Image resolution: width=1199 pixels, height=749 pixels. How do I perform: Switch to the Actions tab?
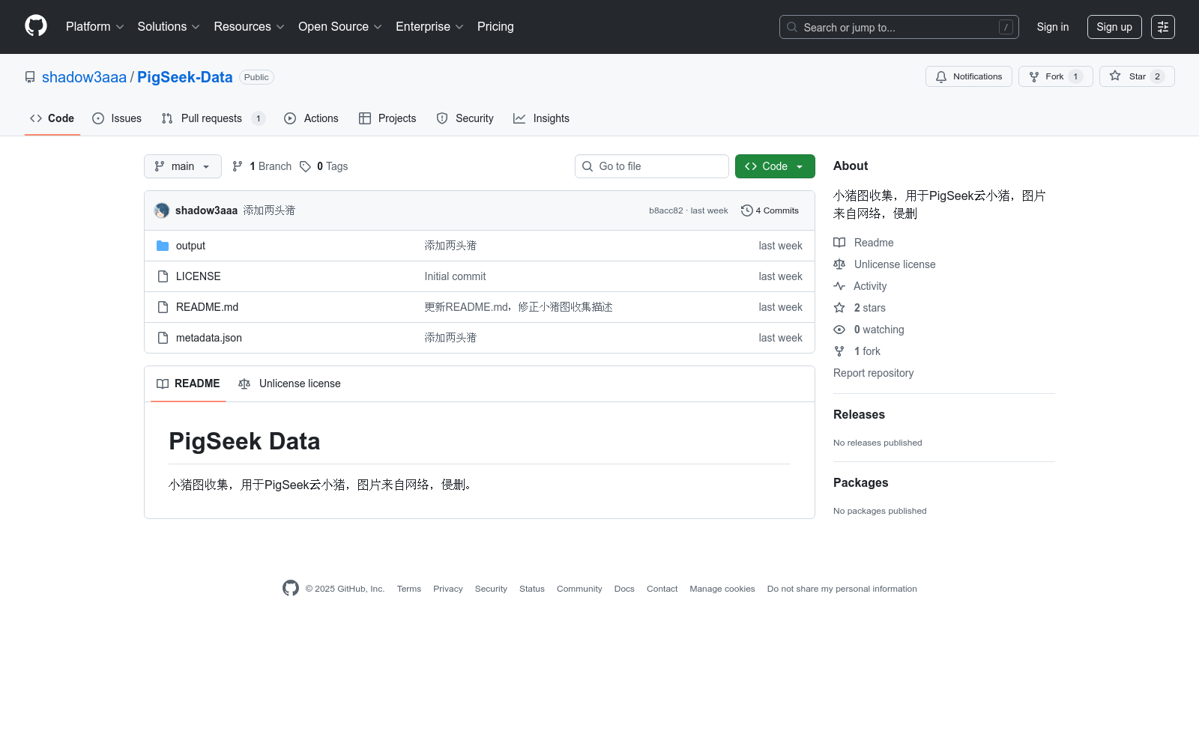312,118
